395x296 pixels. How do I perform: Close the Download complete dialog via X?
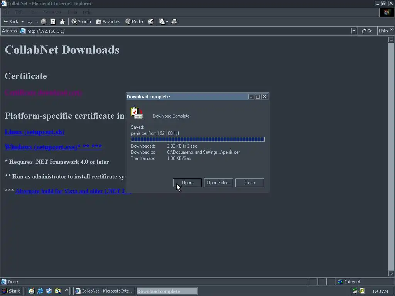[265, 97]
